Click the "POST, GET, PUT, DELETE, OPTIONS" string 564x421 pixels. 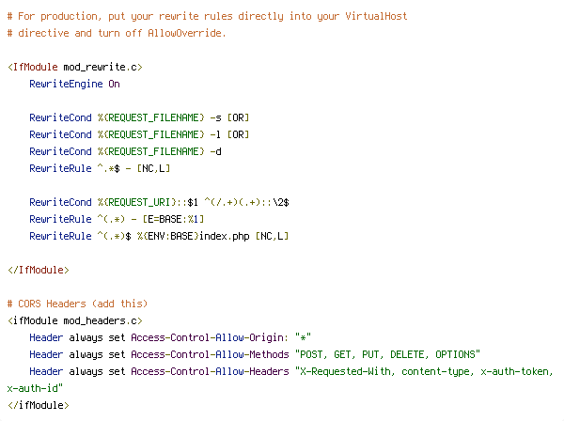coord(387,354)
